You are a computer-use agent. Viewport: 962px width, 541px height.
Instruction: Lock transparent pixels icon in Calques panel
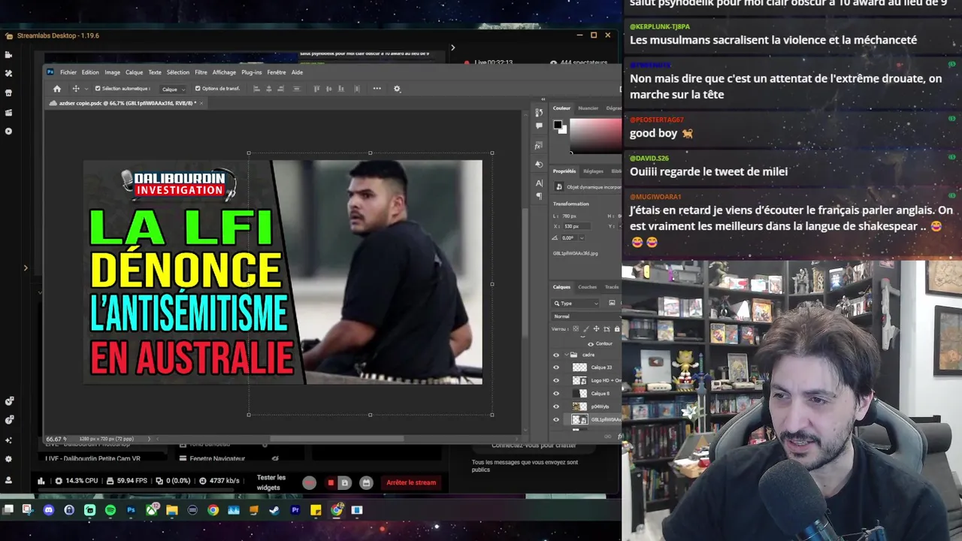click(576, 329)
